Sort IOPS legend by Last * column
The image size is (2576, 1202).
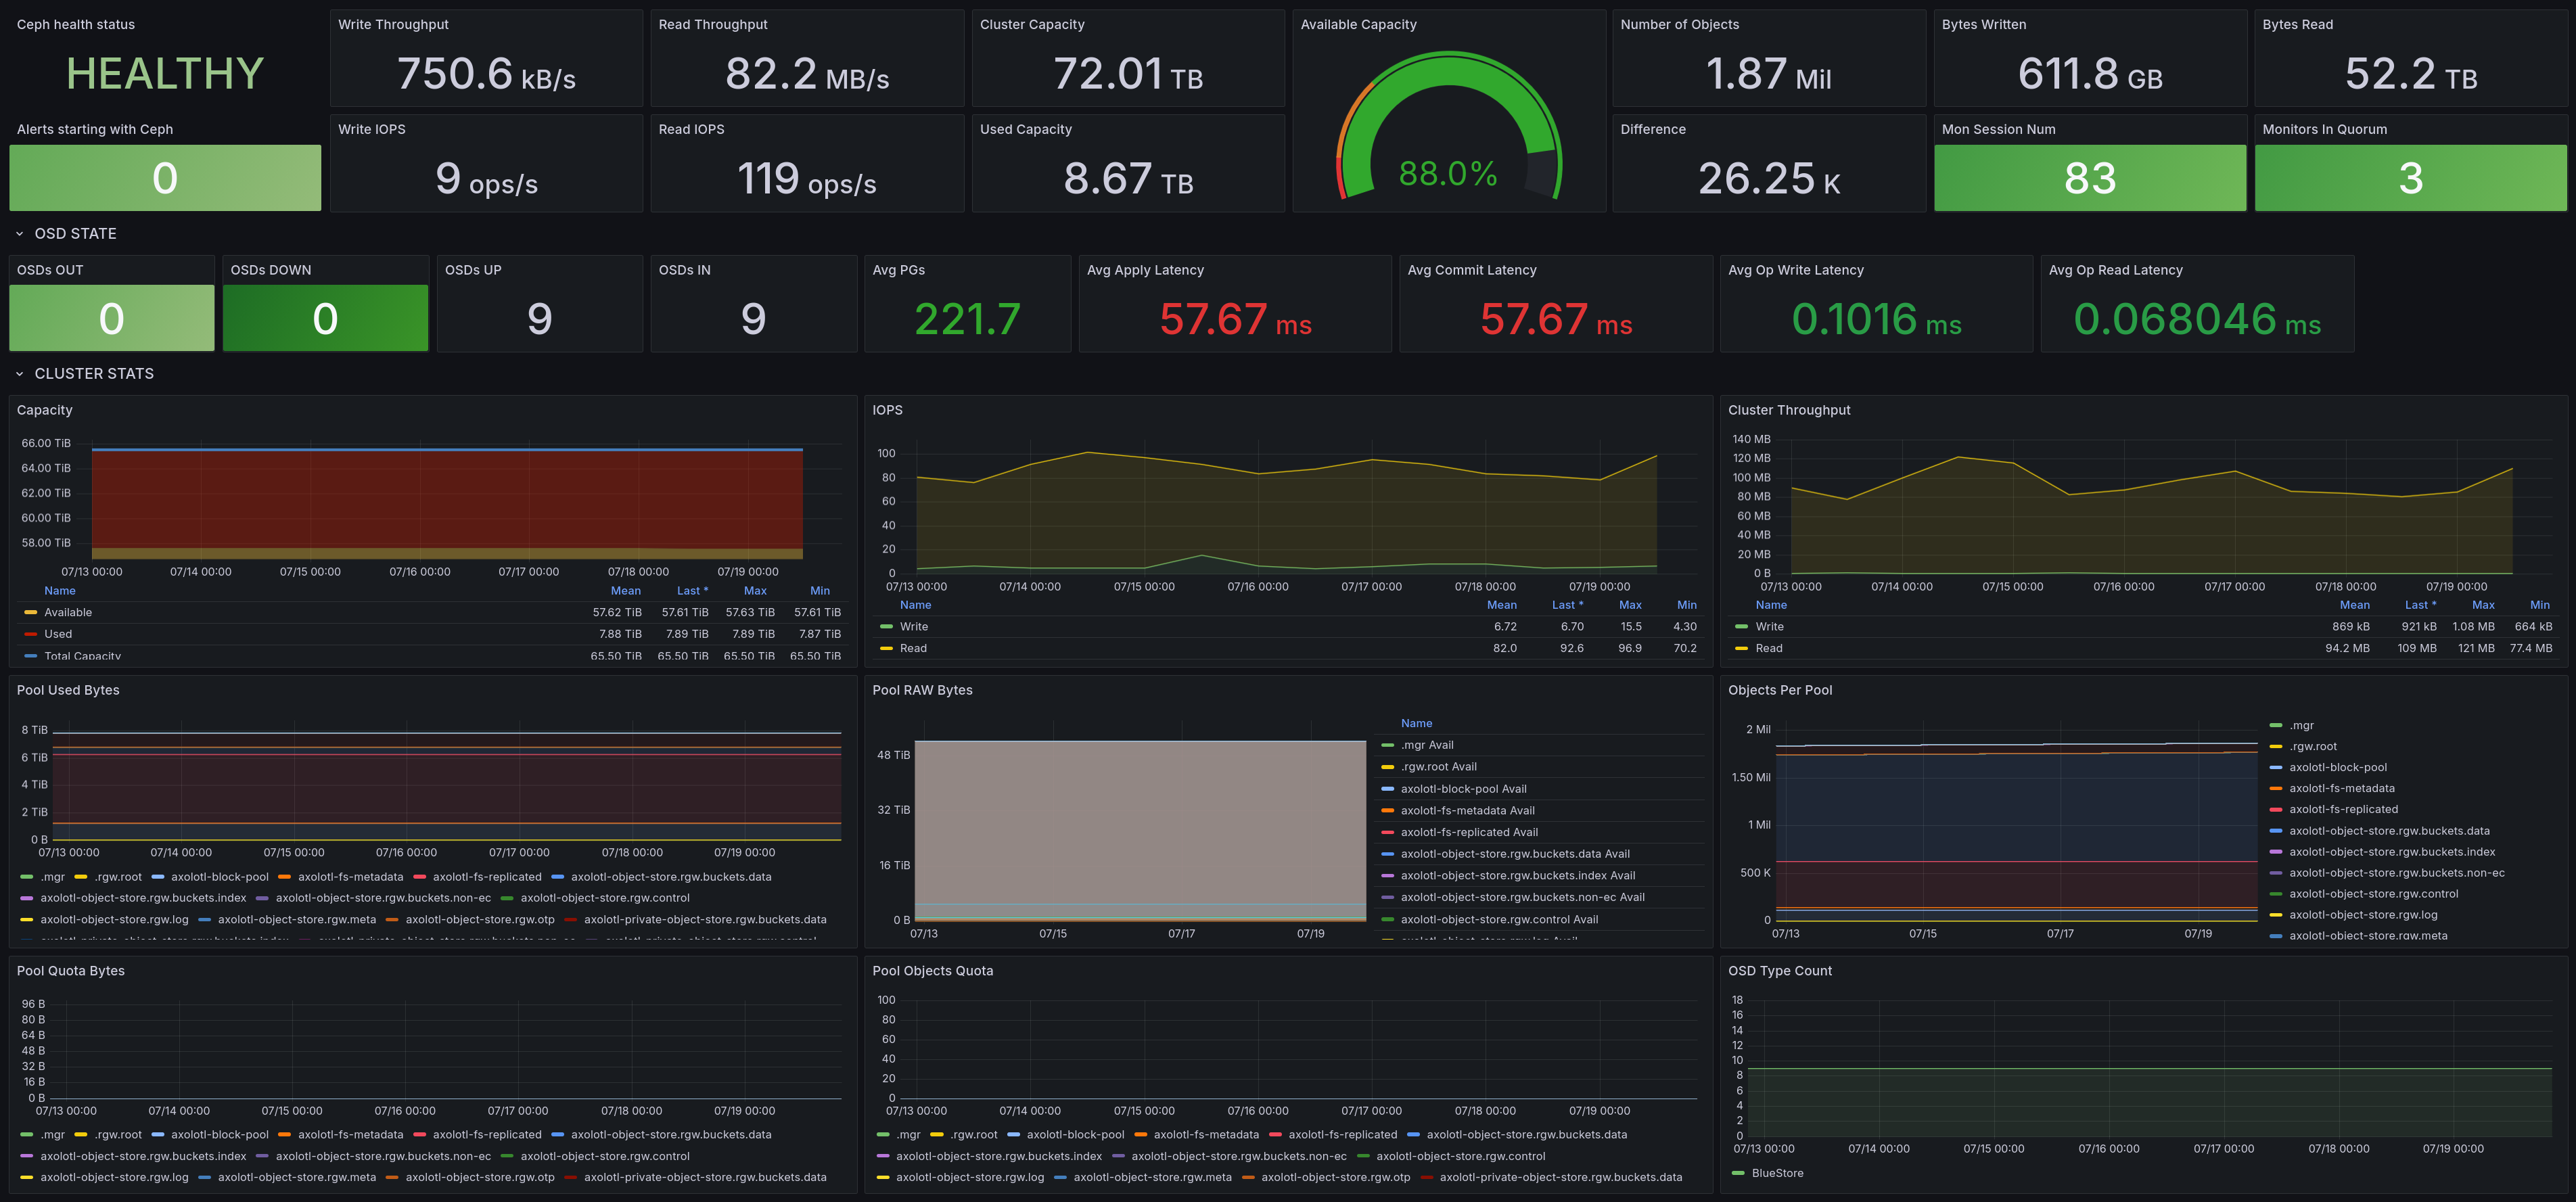(1567, 605)
